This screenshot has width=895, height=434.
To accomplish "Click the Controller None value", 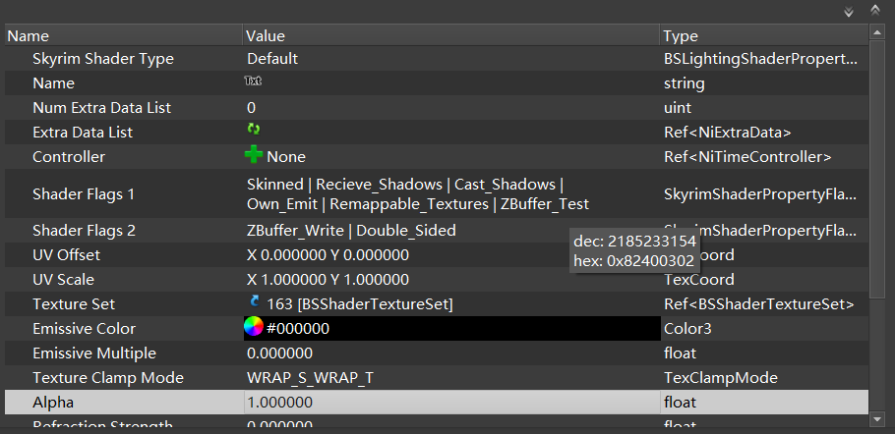I will pyautogui.click(x=286, y=157).
